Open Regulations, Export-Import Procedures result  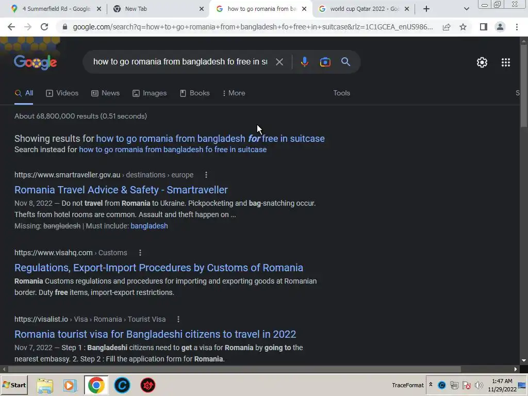coord(159,268)
